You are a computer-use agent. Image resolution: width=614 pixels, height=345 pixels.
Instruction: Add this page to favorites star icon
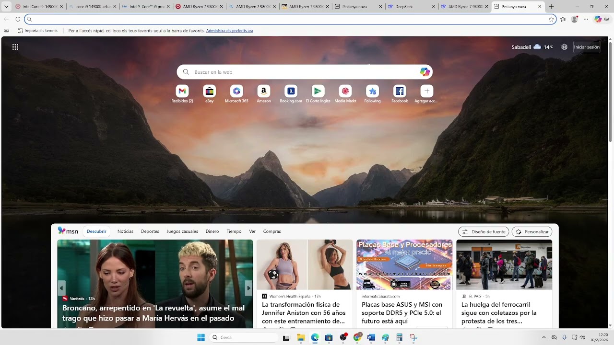coord(552,19)
